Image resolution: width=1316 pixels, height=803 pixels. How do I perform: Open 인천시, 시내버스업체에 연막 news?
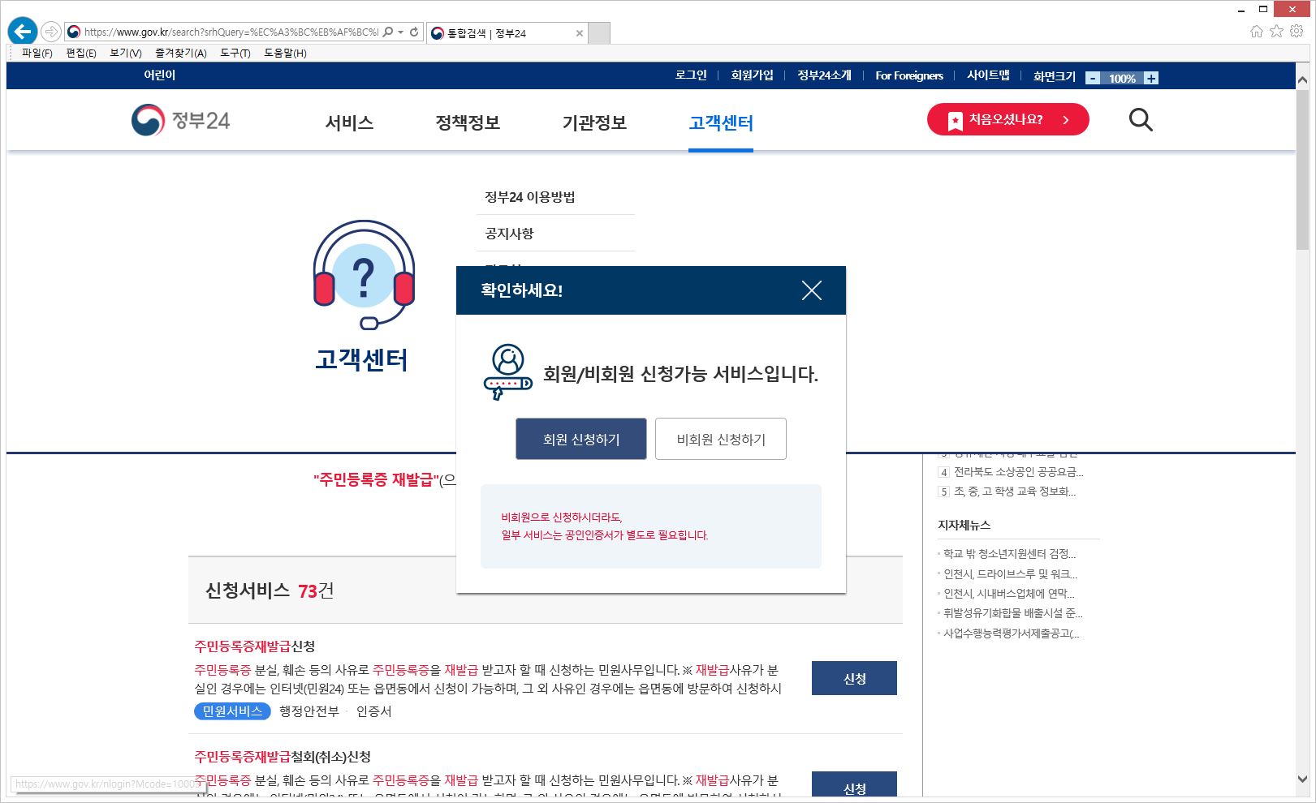pyautogui.click(x=1008, y=594)
